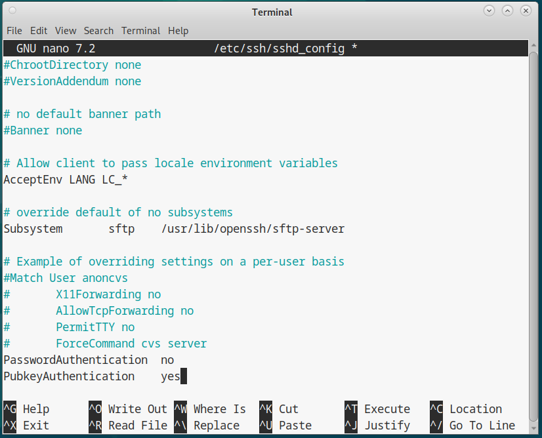
Task: Open the window menu icon in title bar
Action: (13, 12)
